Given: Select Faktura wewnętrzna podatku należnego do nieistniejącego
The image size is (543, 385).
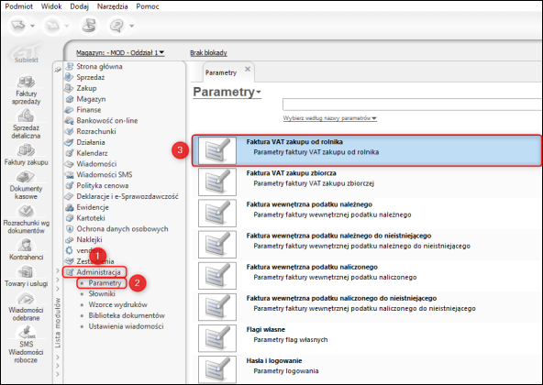Looking at the screenshot, I should 367,244.
